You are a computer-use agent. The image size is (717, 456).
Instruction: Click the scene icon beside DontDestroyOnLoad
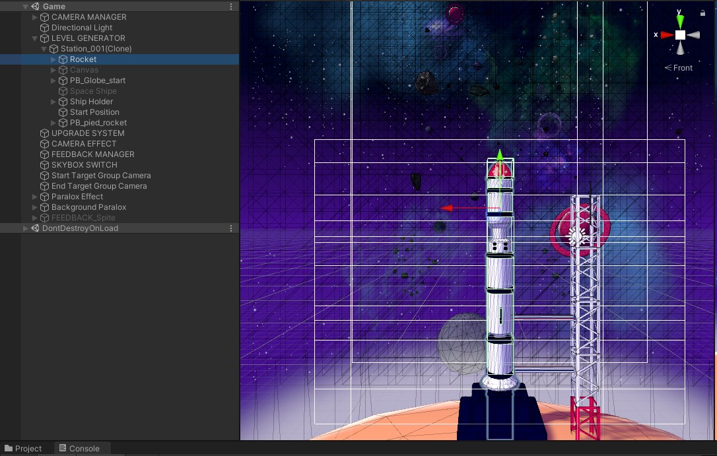coord(35,228)
